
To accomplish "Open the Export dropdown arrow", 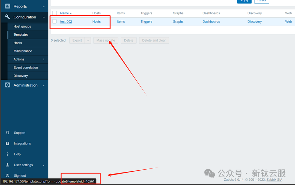I will coord(88,41).
